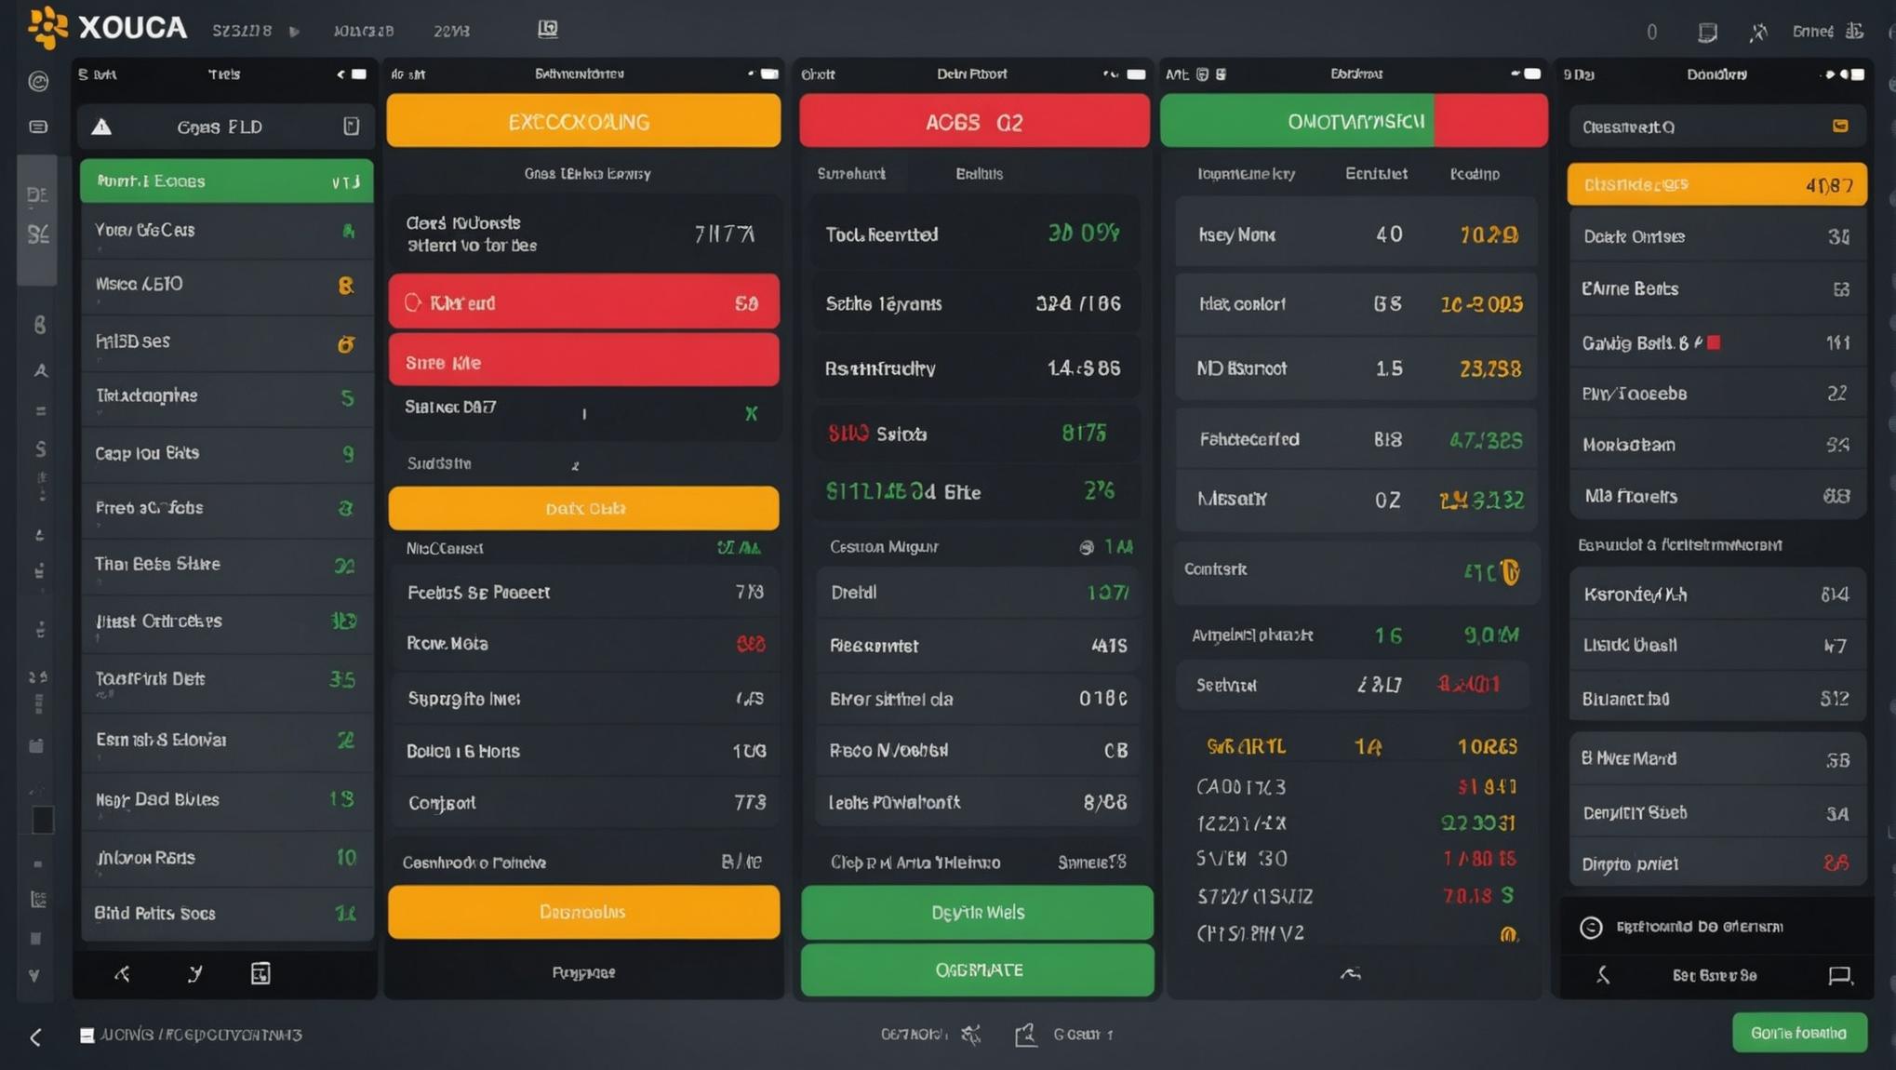Select the Tocl feemted row
1896x1070 pixels.
point(975,234)
